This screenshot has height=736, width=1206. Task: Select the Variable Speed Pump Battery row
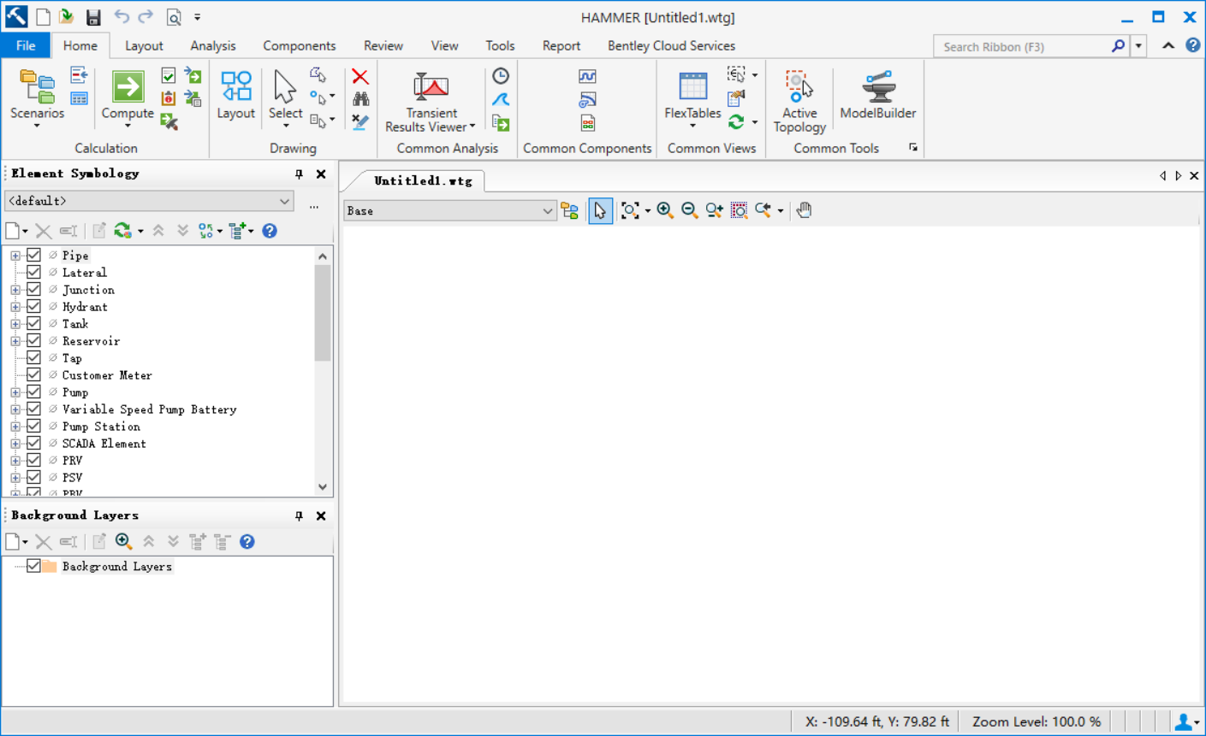click(149, 409)
